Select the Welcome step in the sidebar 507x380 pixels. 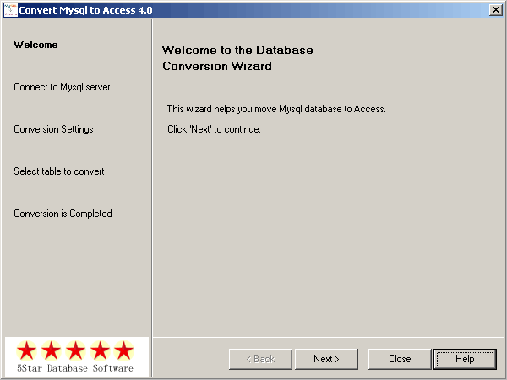(35, 45)
